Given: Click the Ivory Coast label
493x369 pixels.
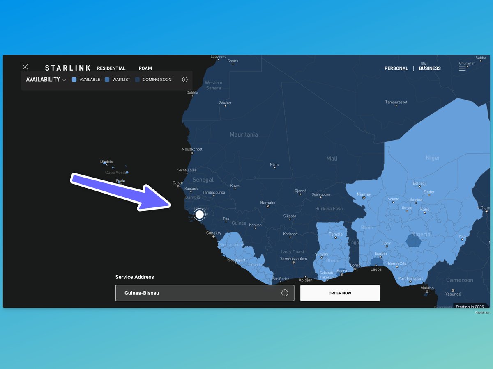Looking at the screenshot, I should tap(293, 252).
